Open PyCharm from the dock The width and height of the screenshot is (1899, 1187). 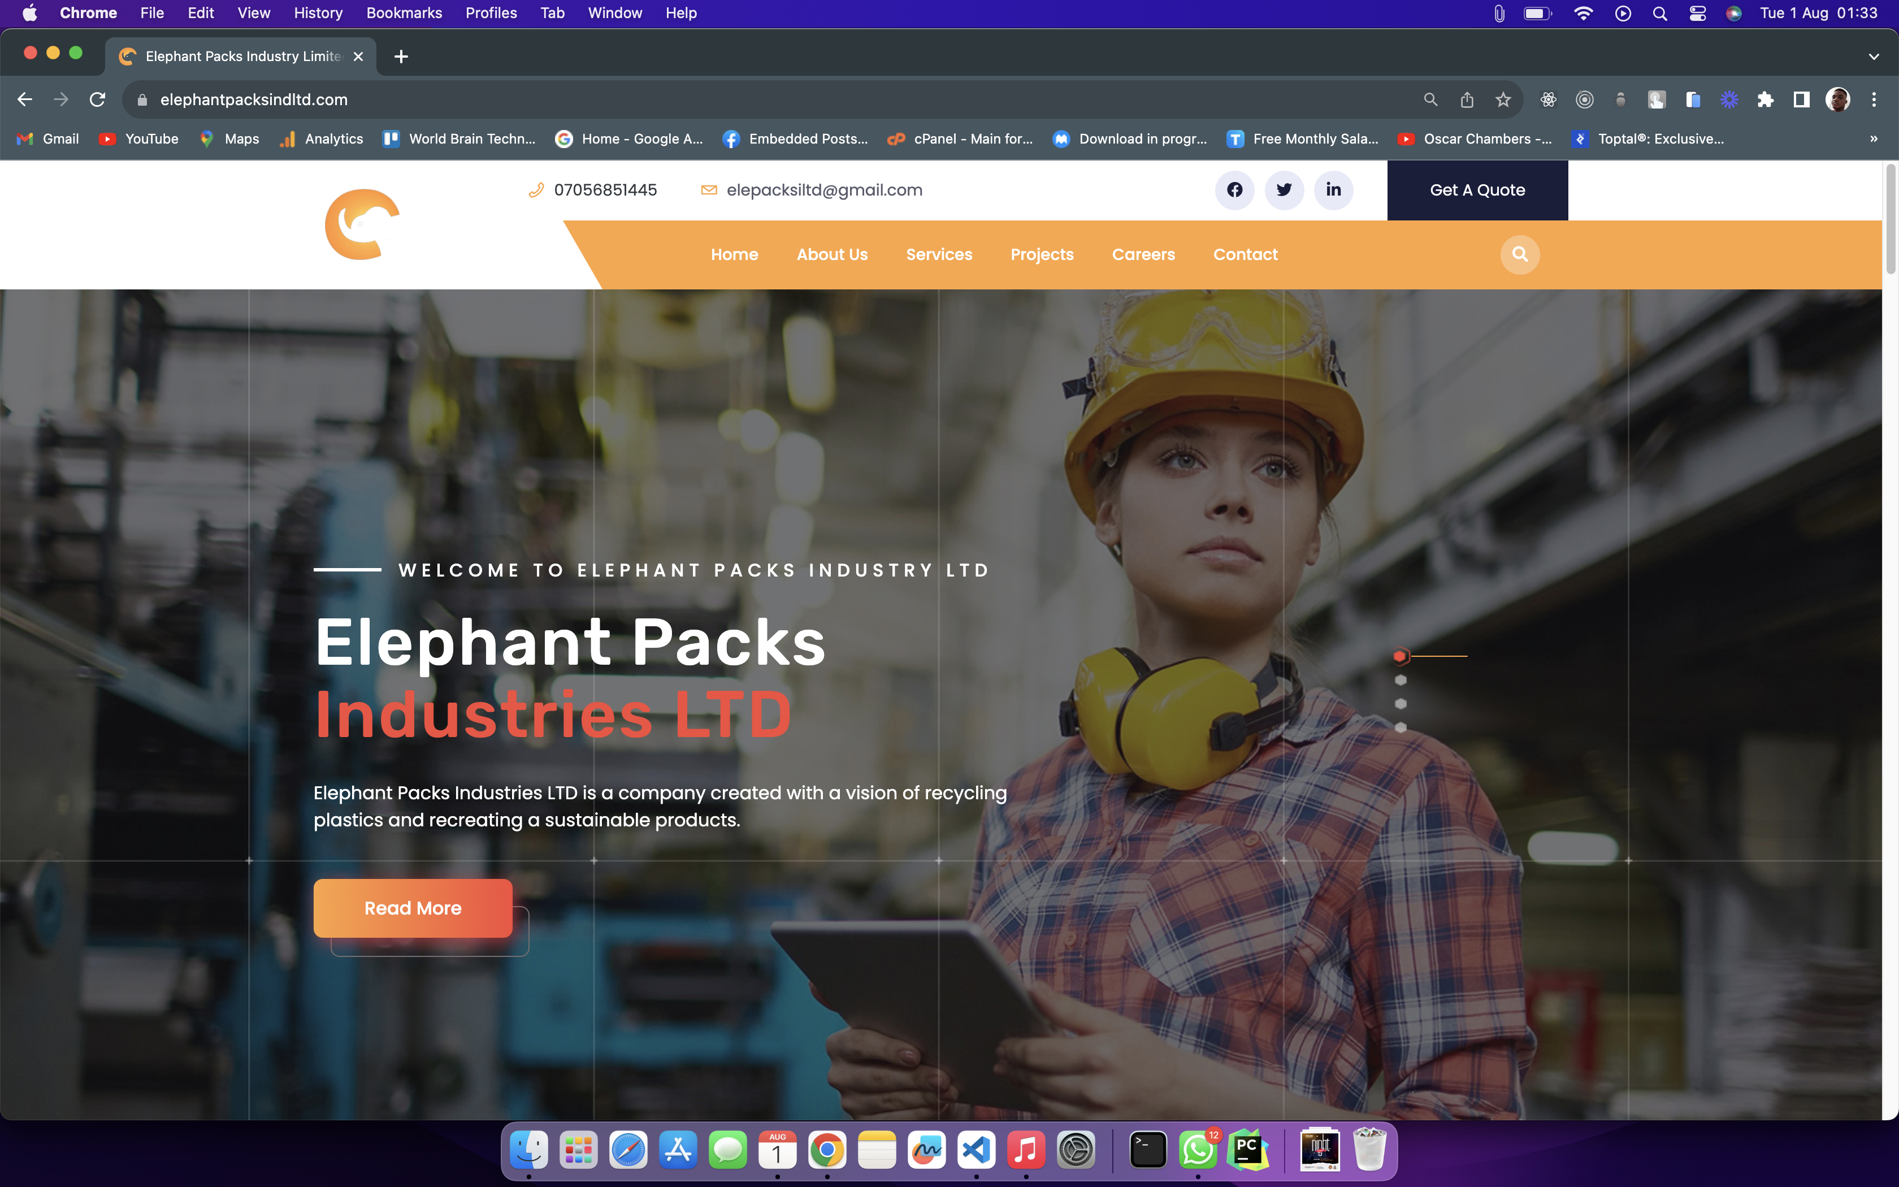[1248, 1151]
